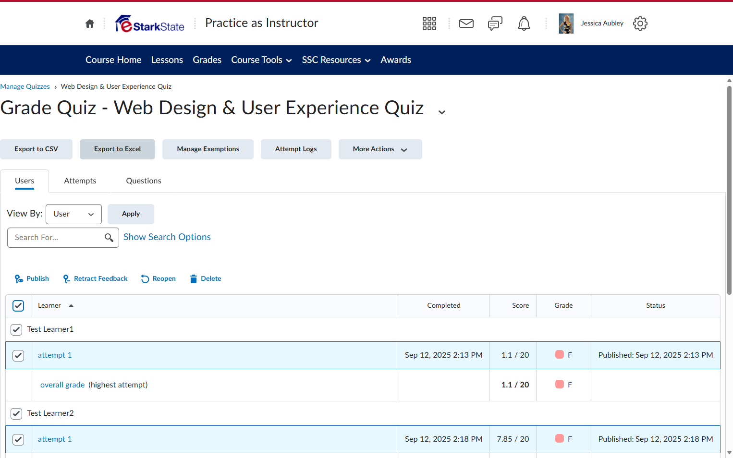Image resolution: width=733 pixels, height=458 pixels.
Task: Click Retract Feedback action
Action: 95,279
